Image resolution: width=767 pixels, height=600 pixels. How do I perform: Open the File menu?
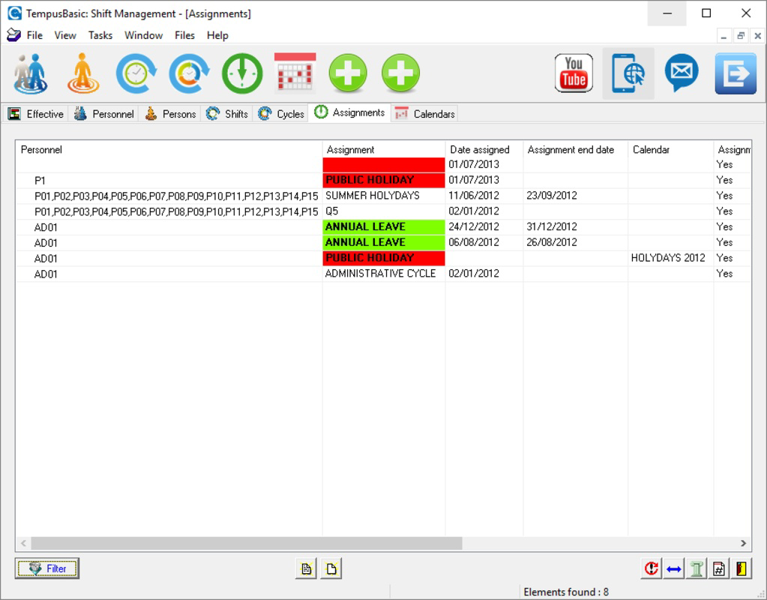pyautogui.click(x=34, y=35)
